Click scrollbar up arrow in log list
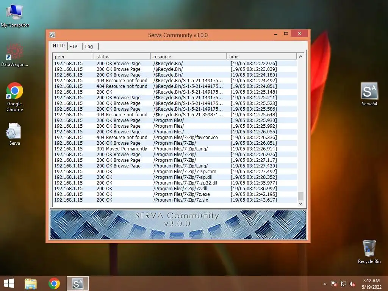The image size is (388, 291). pos(300,57)
